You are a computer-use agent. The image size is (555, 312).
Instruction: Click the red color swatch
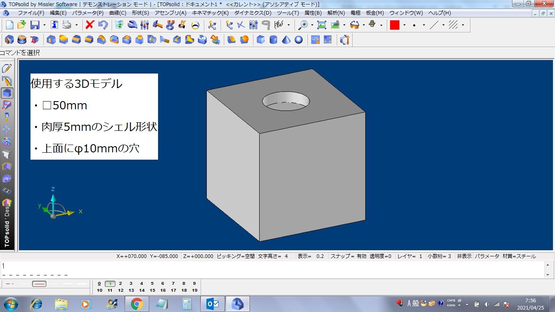[395, 25]
